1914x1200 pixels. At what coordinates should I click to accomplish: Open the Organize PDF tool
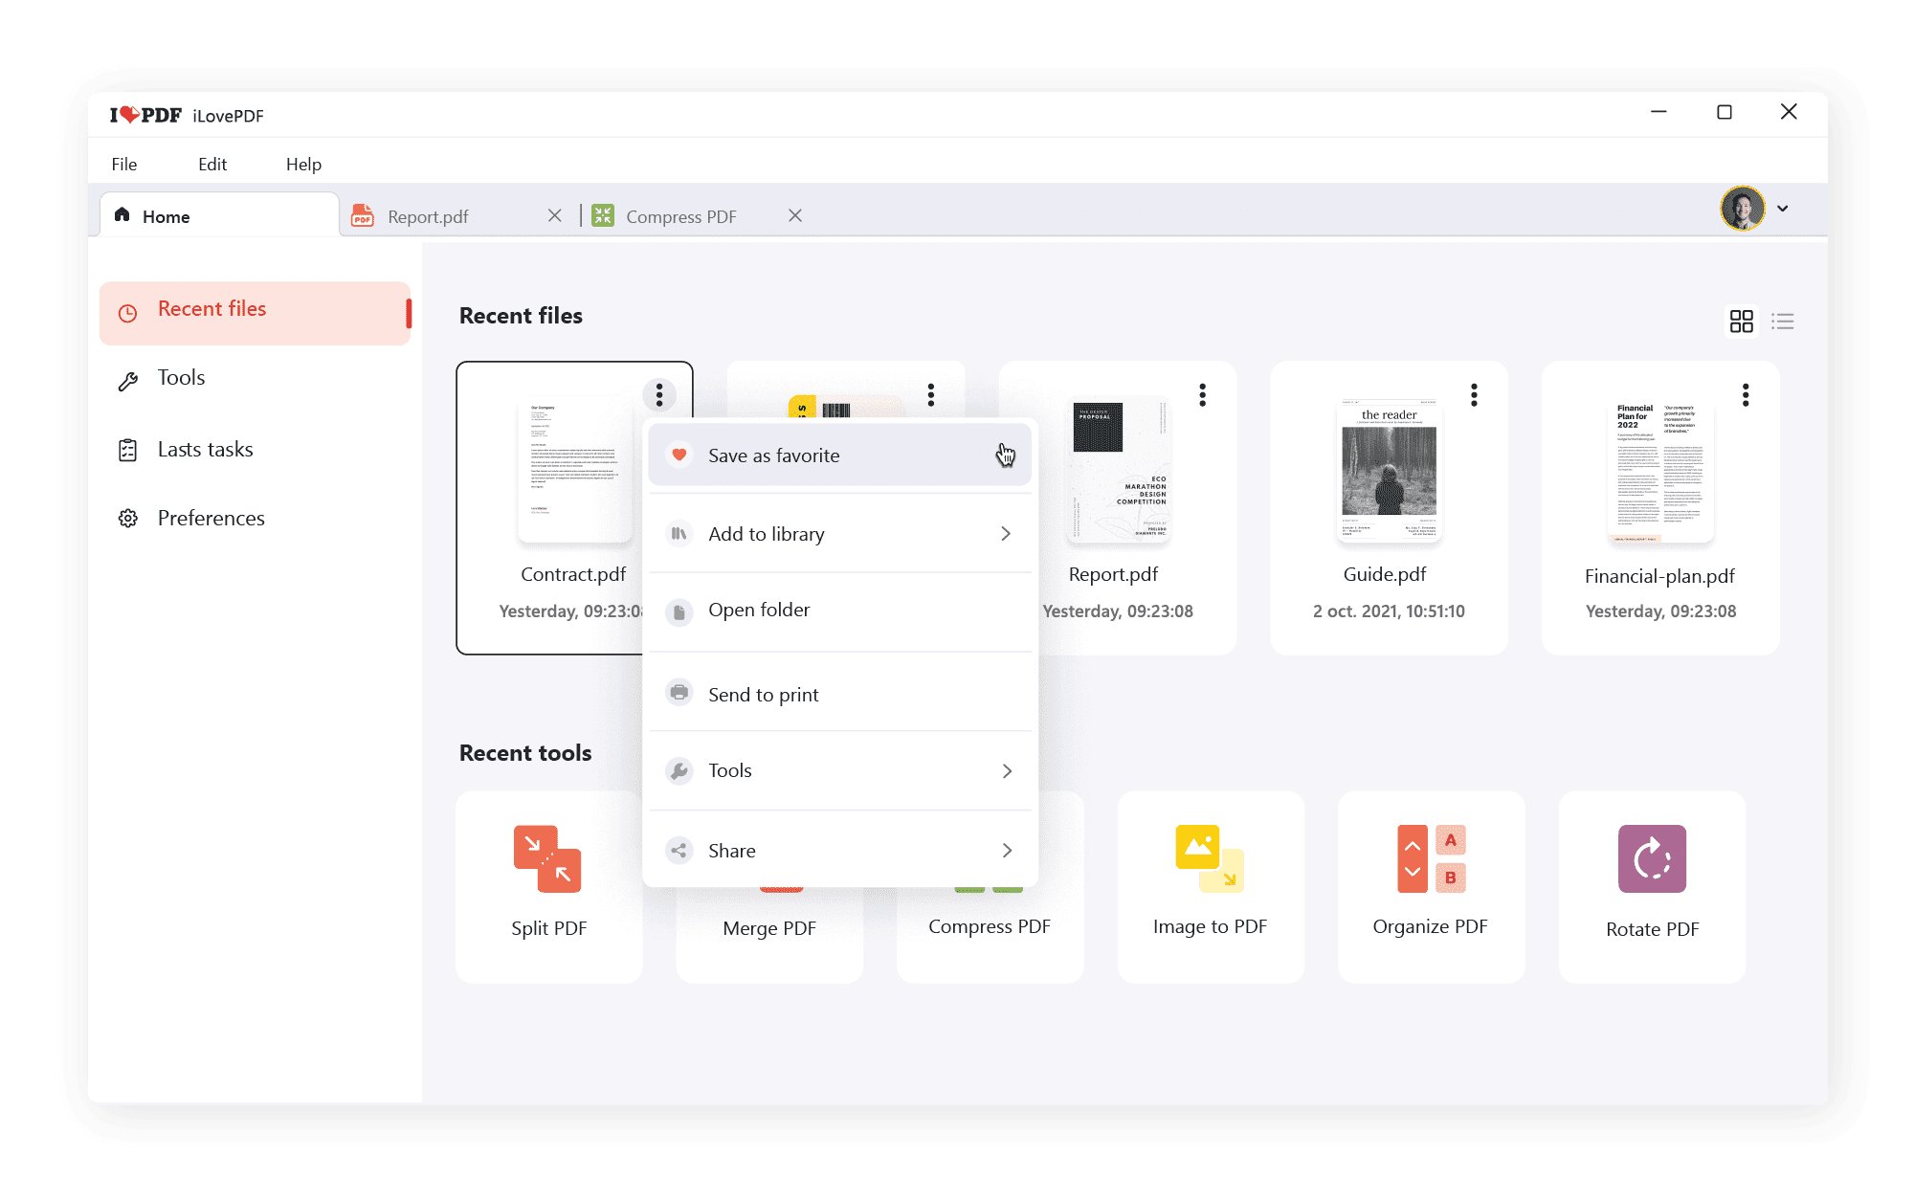point(1430,858)
